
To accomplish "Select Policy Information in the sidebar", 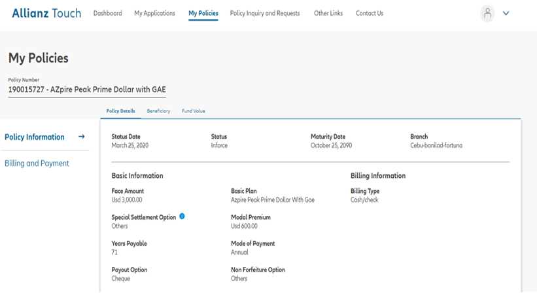I will tap(35, 137).
